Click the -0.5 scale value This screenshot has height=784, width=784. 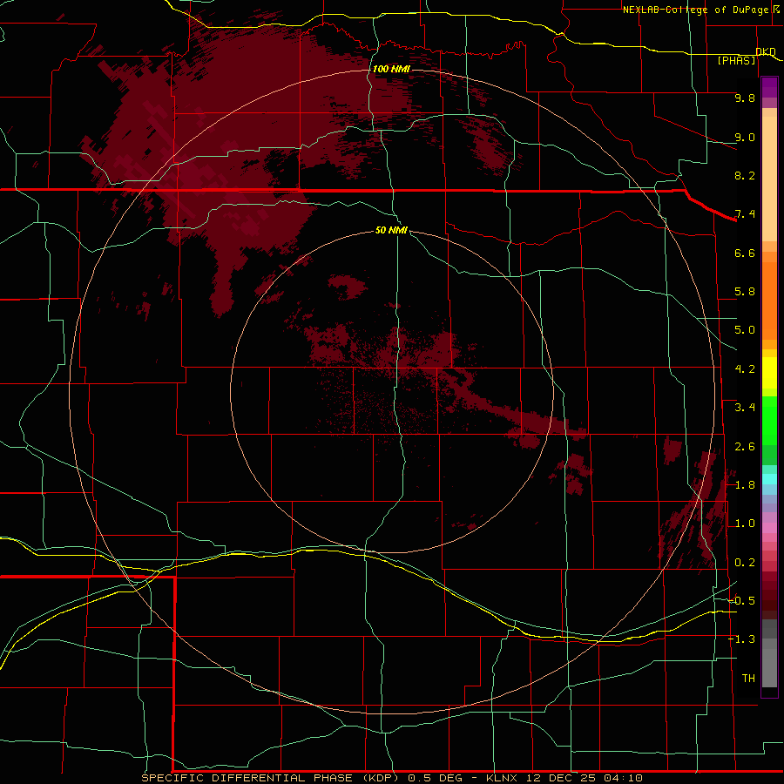coord(741,600)
